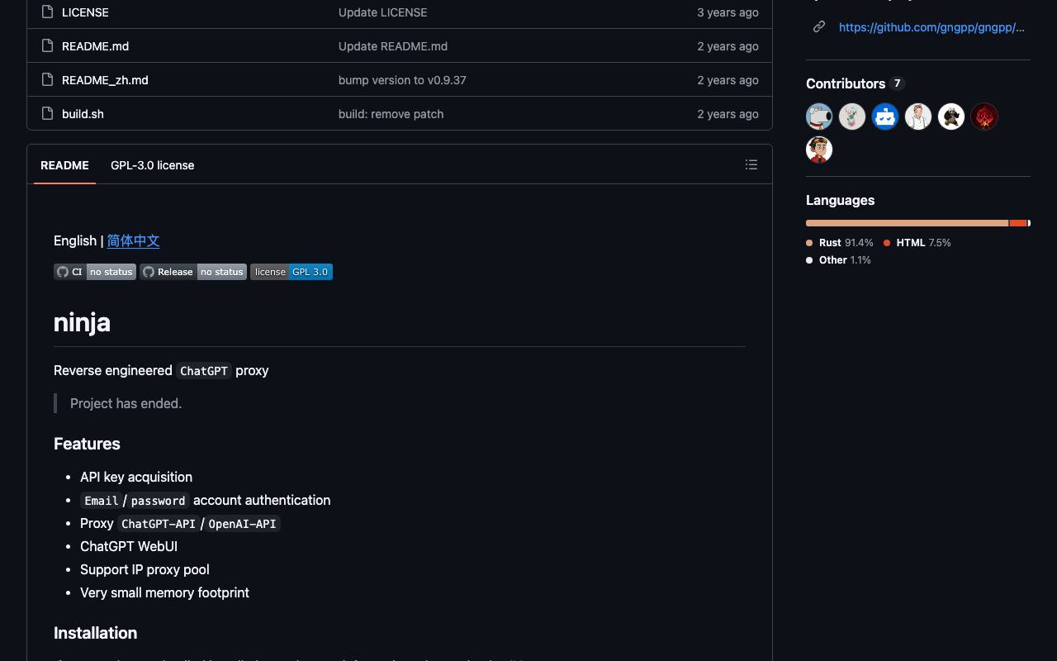Click the file icon beside README_zh.md

pos(47,80)
